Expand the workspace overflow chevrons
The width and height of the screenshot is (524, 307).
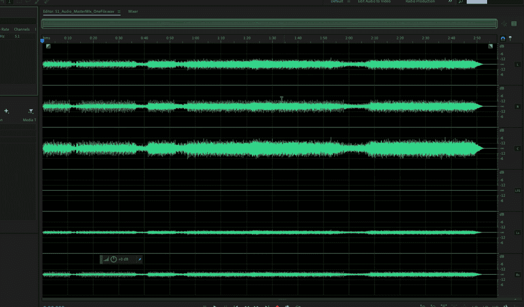(x=450, y=2)
